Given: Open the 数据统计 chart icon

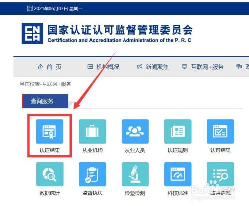Looking at the screenshot, I should pos(50,174).
